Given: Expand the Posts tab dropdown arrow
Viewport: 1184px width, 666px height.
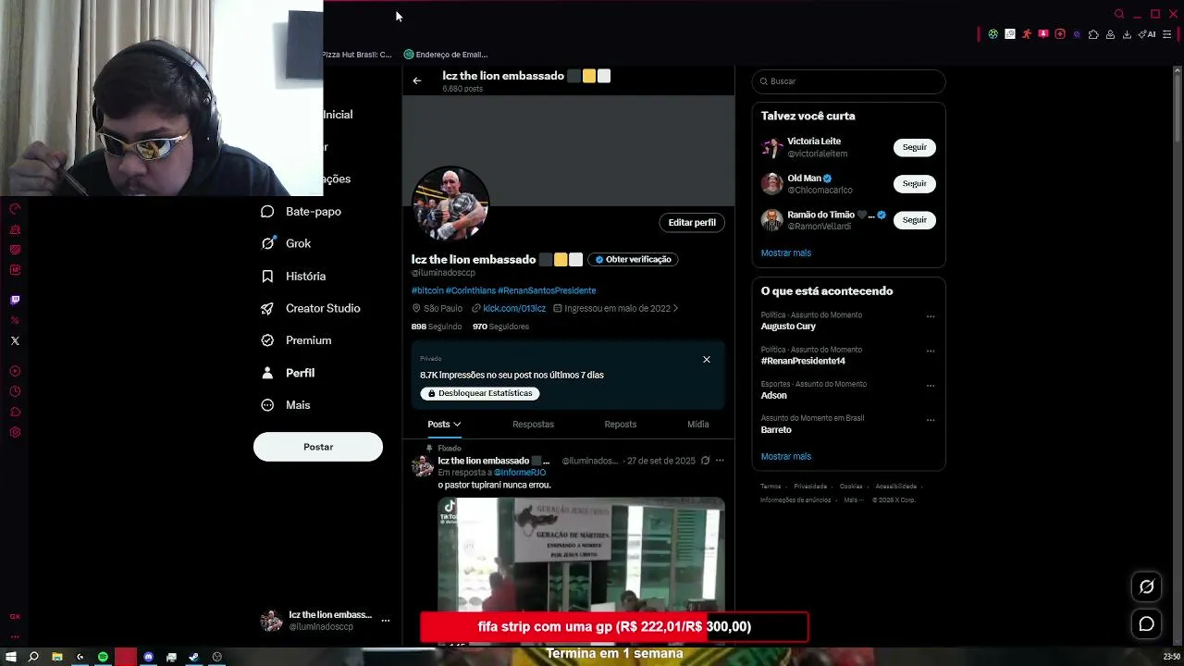Looking at the screenshot, I should point(457,425).
